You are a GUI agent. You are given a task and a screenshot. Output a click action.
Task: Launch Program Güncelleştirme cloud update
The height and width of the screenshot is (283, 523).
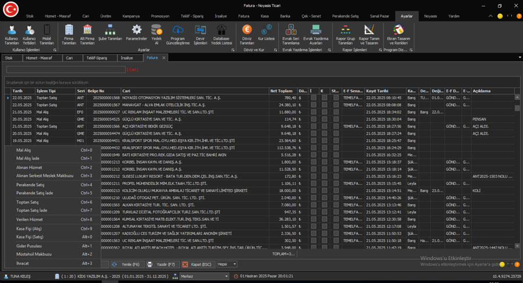click(178, 35)
